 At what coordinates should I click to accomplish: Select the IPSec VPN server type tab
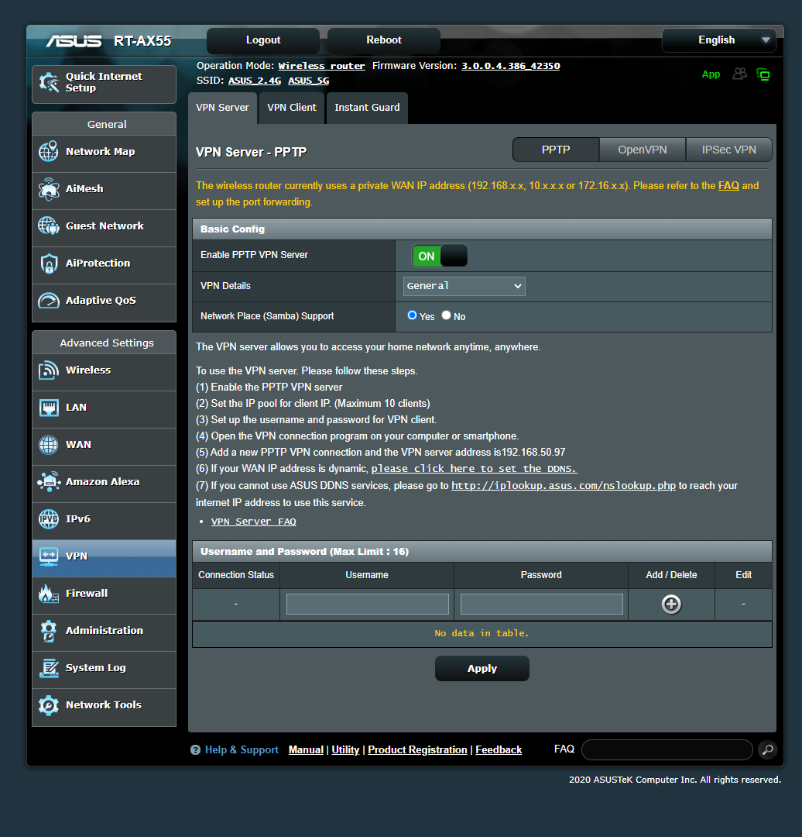(x=729, y=150)
